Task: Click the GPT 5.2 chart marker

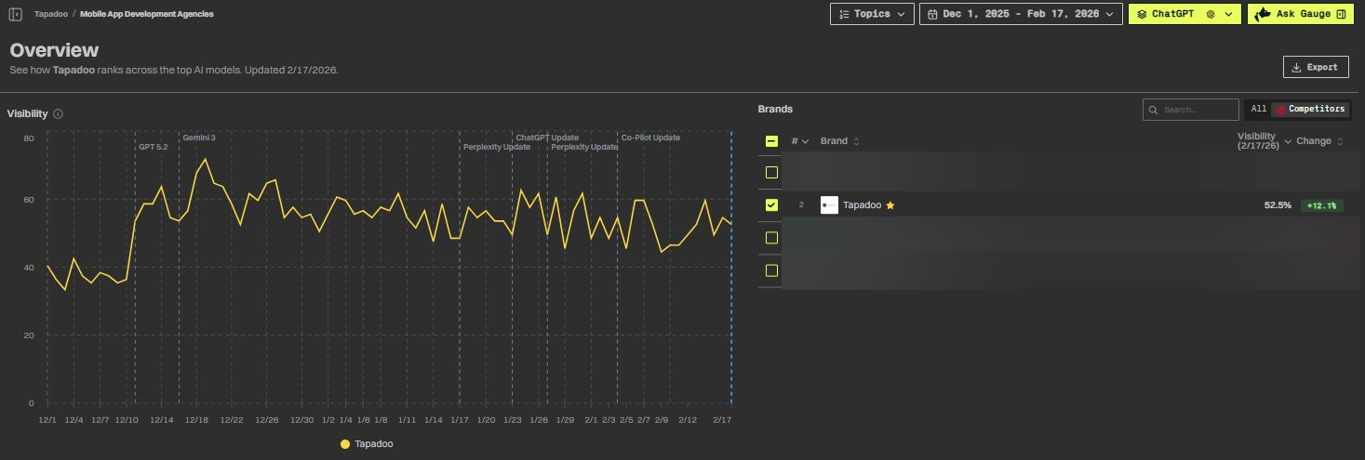Action: pos(153,147)
